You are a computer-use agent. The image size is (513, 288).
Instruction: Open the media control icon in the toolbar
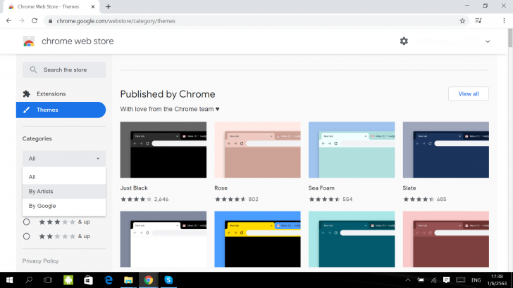(x=478, y=21)
